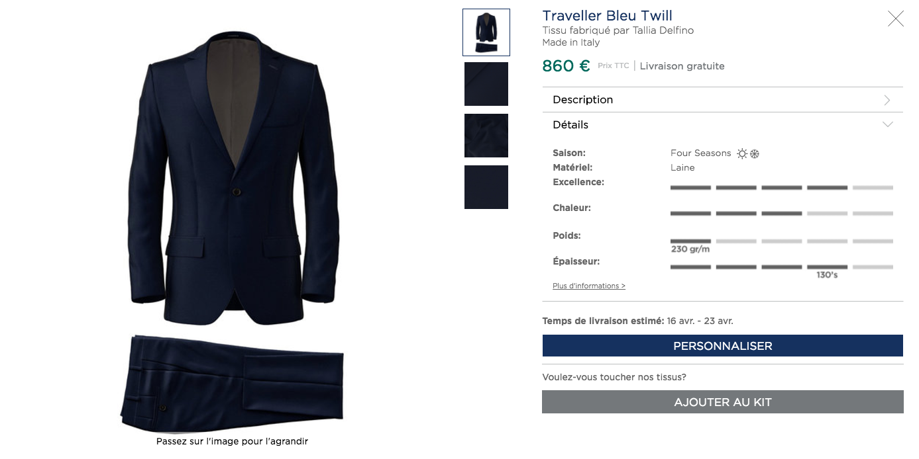The image size is (919, 459).
Task: Expand the Description section chevron
Action: pos(887,100)
